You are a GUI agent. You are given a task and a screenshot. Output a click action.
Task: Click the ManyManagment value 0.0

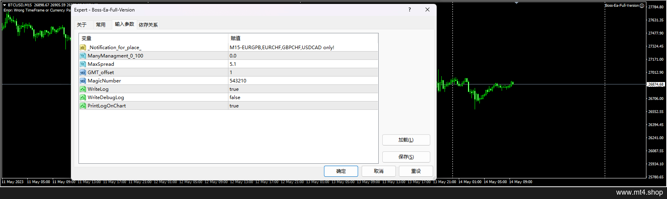(233, 56)
